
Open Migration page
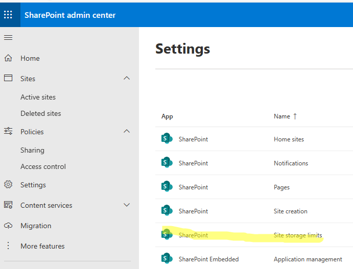coord(36,226)
